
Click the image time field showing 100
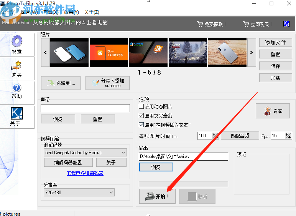click(x=205, y=136)
